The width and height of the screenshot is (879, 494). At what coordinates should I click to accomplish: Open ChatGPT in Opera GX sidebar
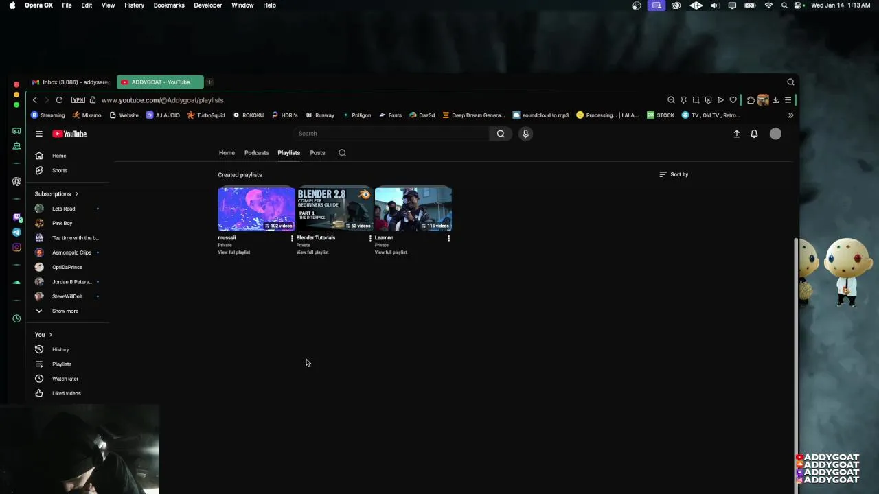pyautogui.click(x=16, y=181)
